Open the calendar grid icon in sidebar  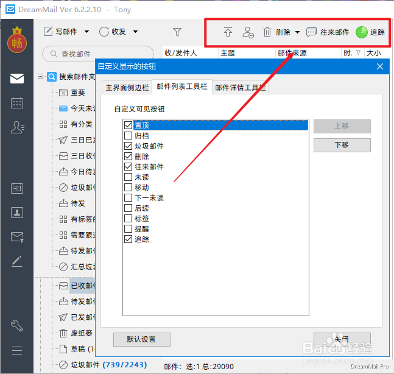click(x=17, y=103)
